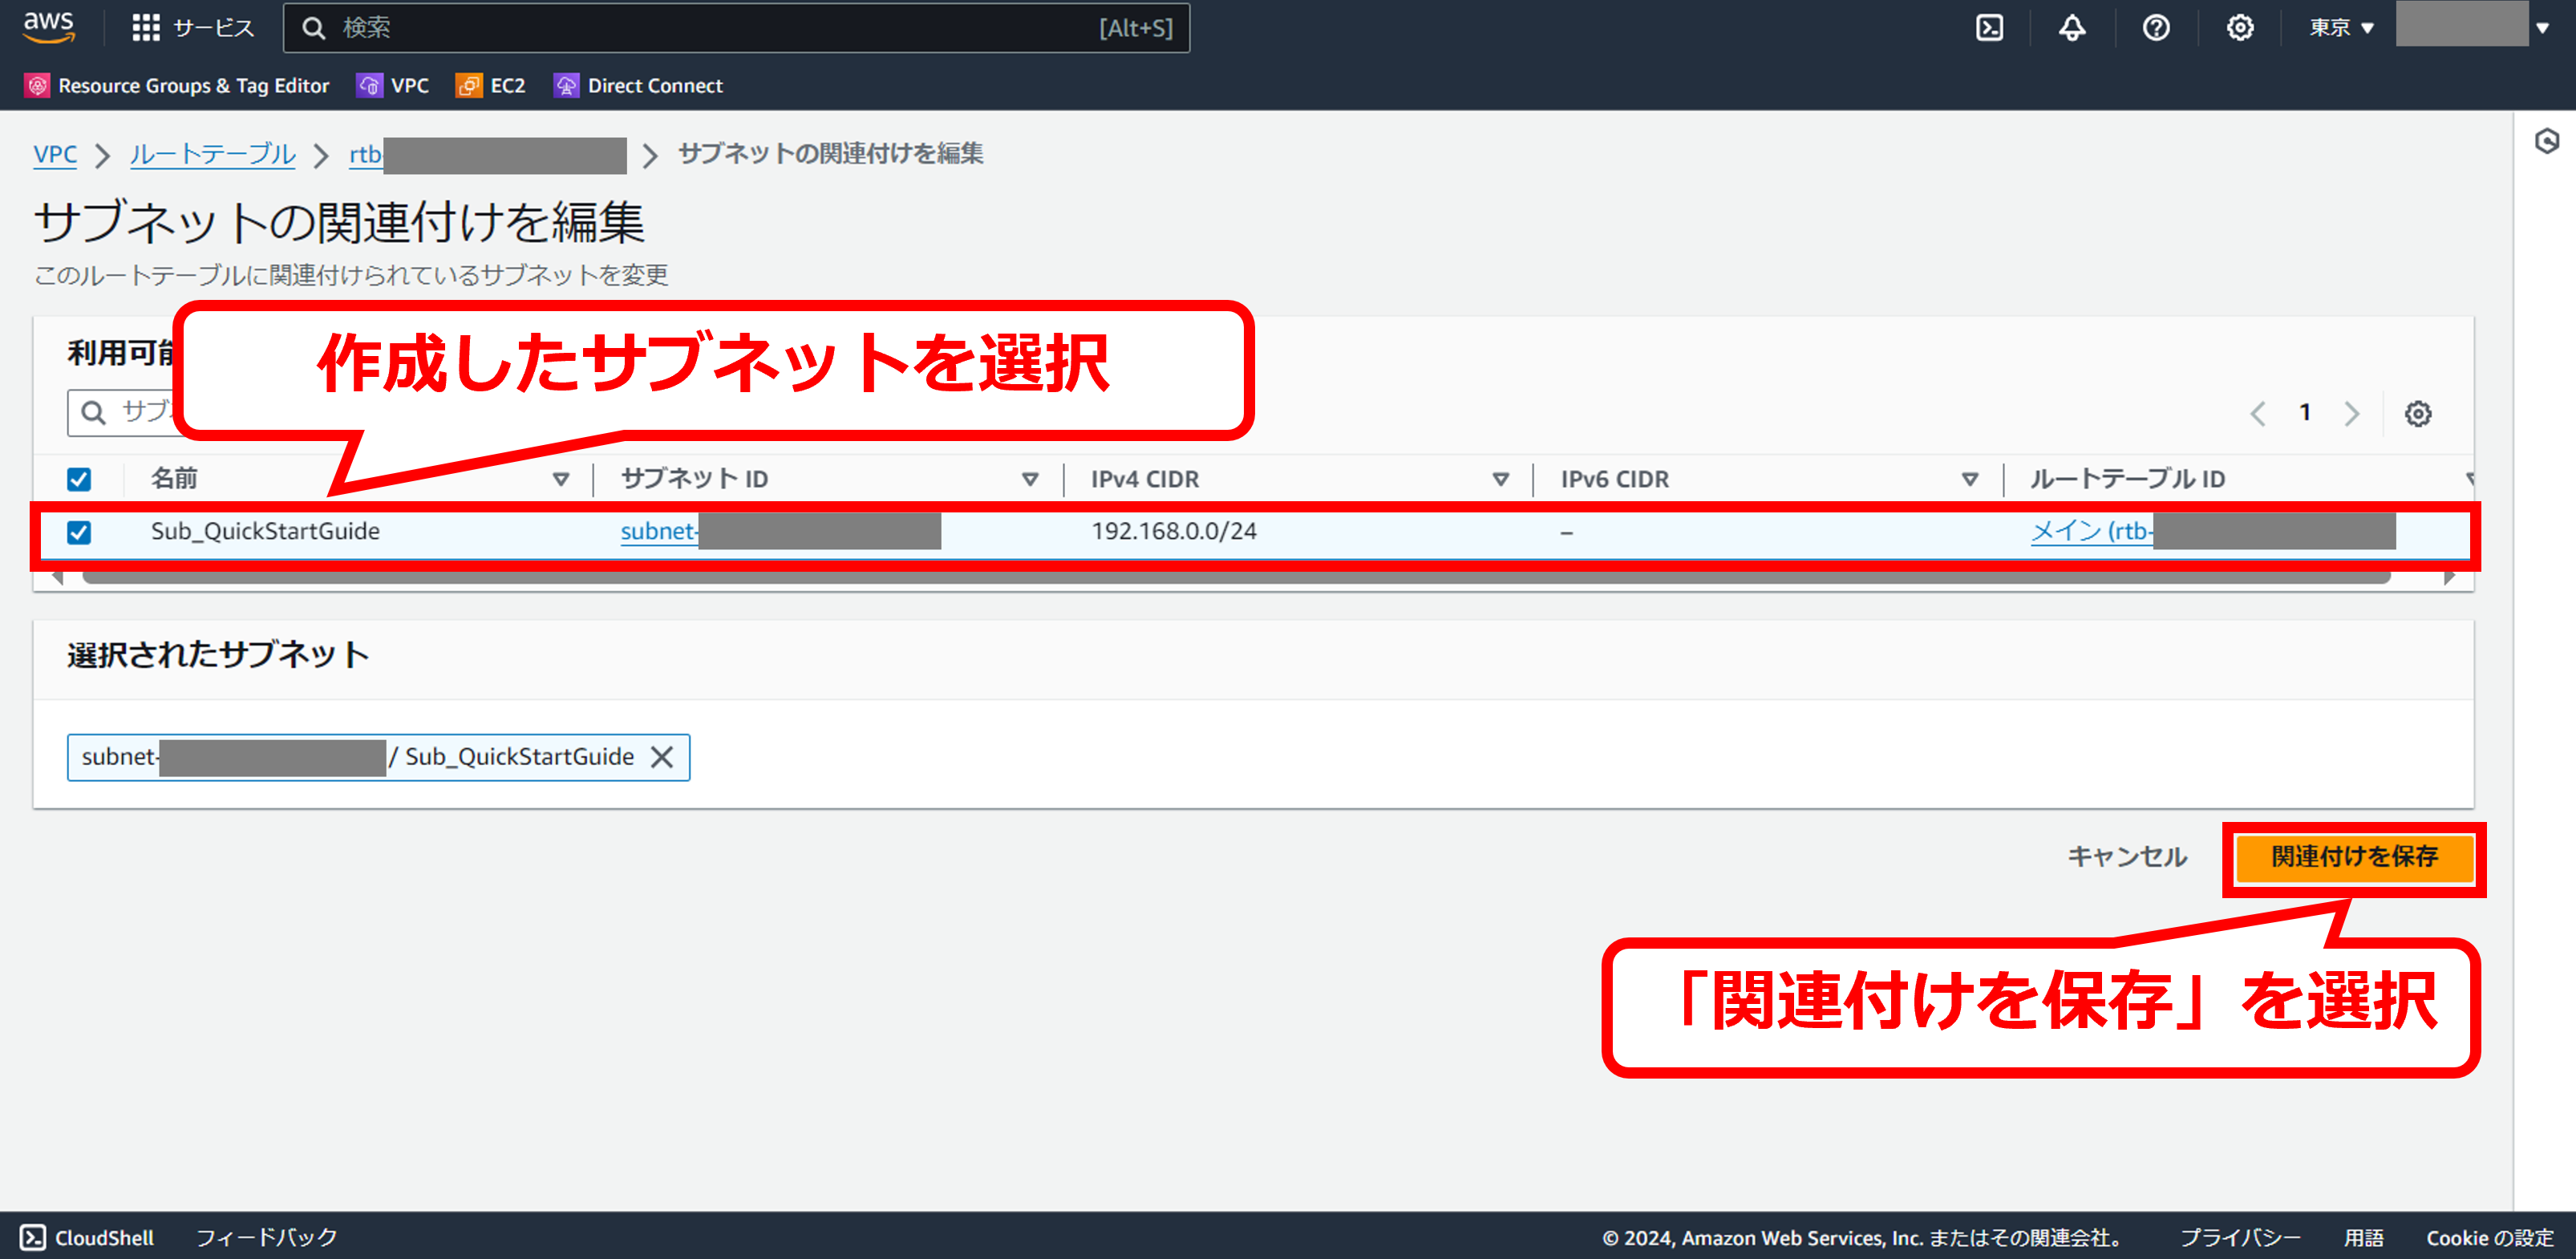Image resolution: width=2576 pixels, height=1259 pixels.
Task: Launch CloudShell from top navigation bar icon
Action: coord(1989,27)
